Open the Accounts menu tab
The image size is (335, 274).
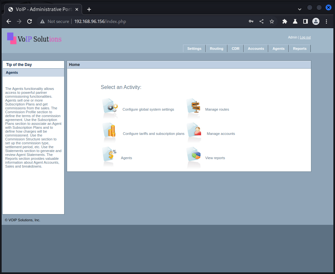click(x=256, y=49)
